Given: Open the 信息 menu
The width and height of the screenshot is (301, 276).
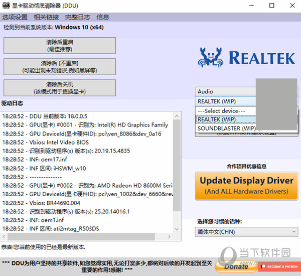Looking at the screenshot, I should click(103, 17).
